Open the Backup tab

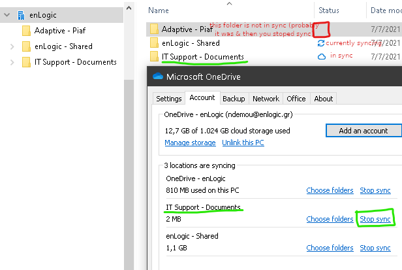pos(234,99)
